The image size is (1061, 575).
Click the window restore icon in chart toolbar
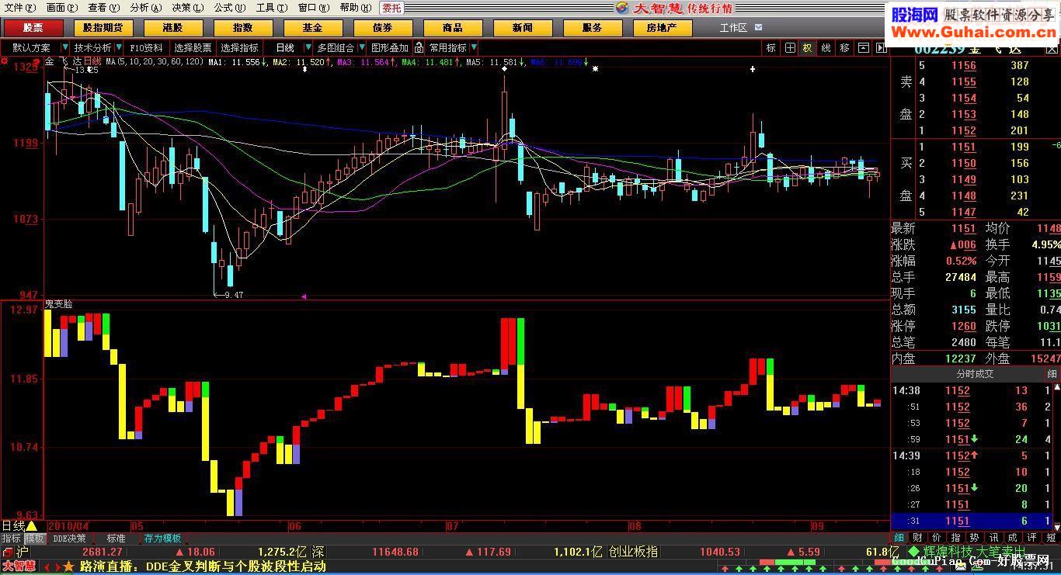863,47
